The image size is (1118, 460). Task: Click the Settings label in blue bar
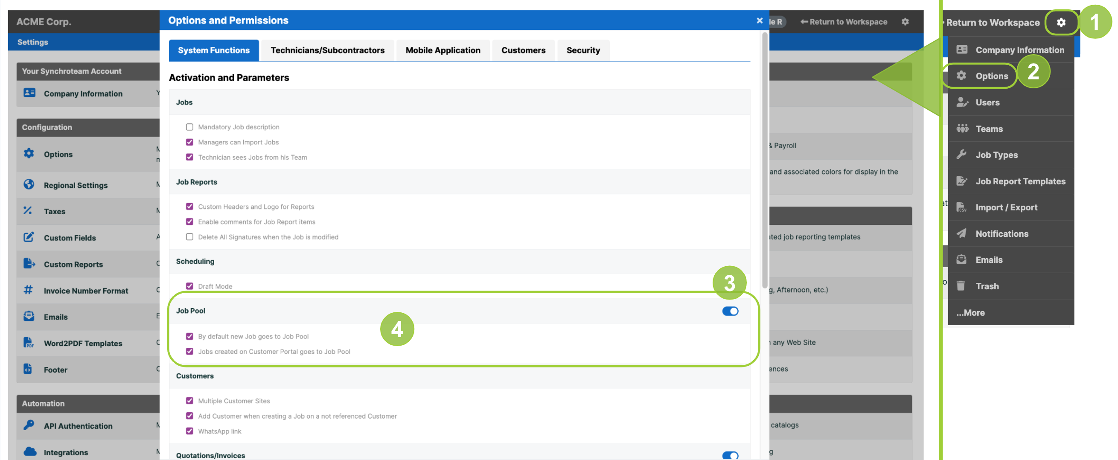pos(32,42)
